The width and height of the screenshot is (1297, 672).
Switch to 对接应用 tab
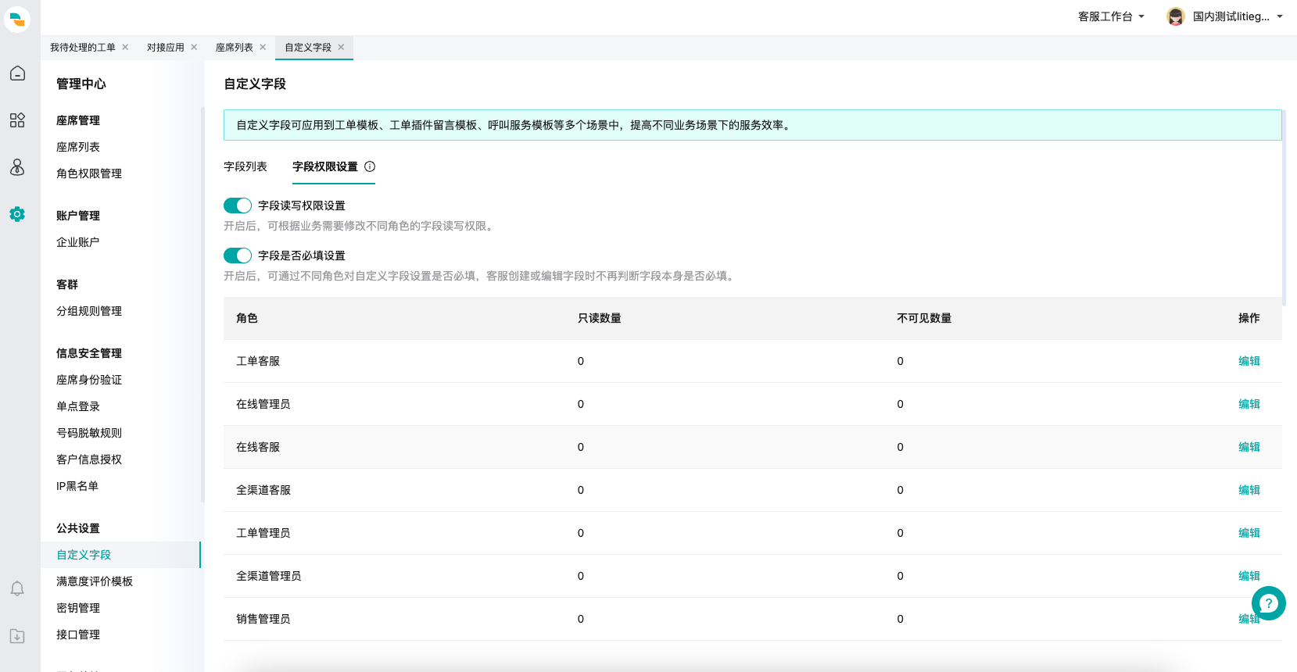166,47
